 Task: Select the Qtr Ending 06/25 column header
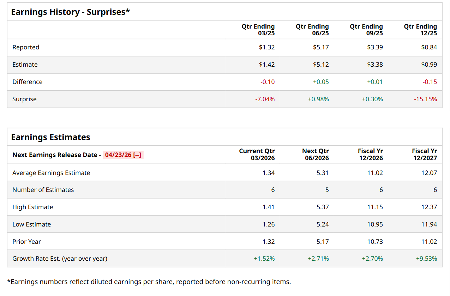point(312,30)
